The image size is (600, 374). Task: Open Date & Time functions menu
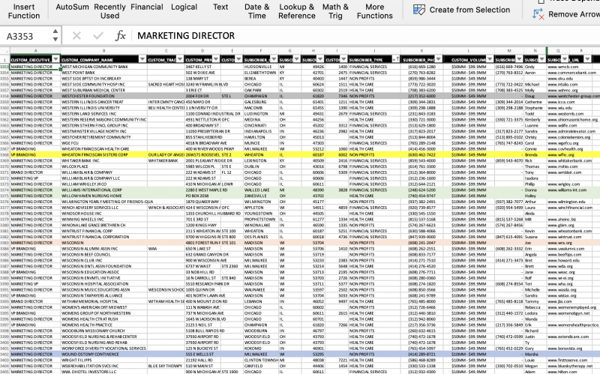coord(256,11)
